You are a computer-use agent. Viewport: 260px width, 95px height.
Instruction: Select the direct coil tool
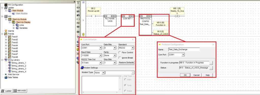pyautogui.click(x=78, y=19)
